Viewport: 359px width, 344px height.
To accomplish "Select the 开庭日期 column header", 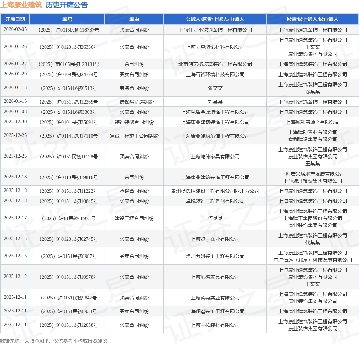I will tap(15, 19).
